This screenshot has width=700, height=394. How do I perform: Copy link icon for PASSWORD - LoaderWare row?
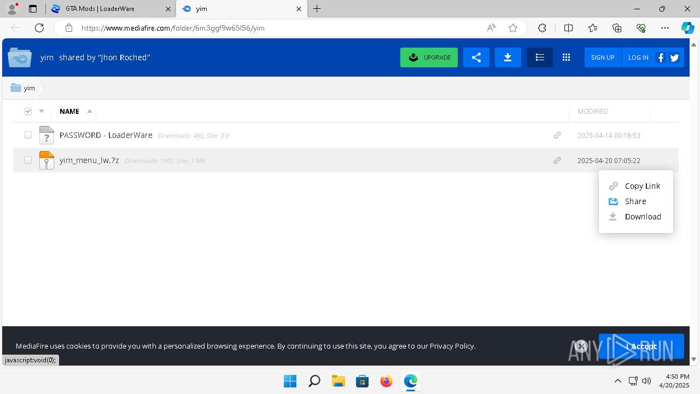pos(557,135)
